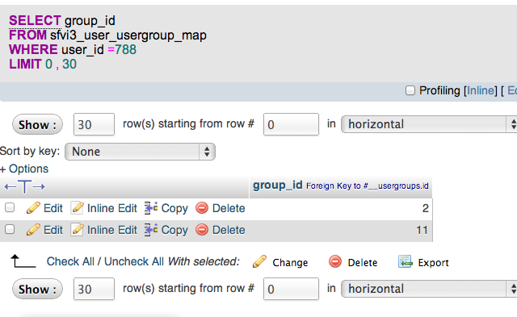Click the group_id cell value 11
This screenshot has height=317, width=517.
pyautogui.click(x=422, y=230)
